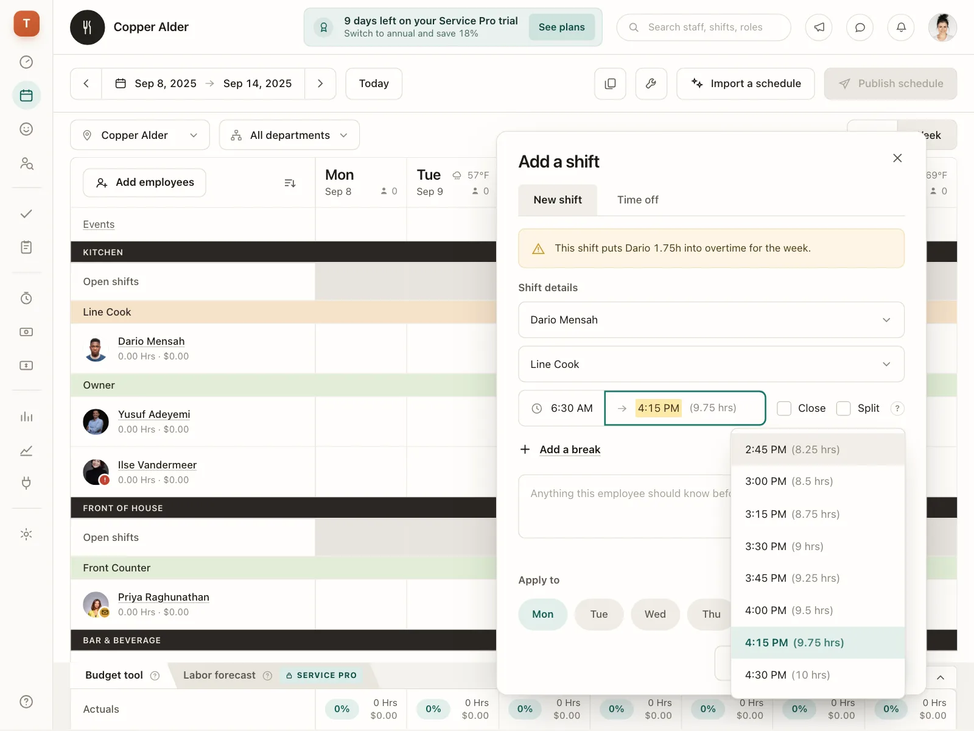974x731 pixels.
Task: Click the Add a break link
Action: (x=570, y=450)
